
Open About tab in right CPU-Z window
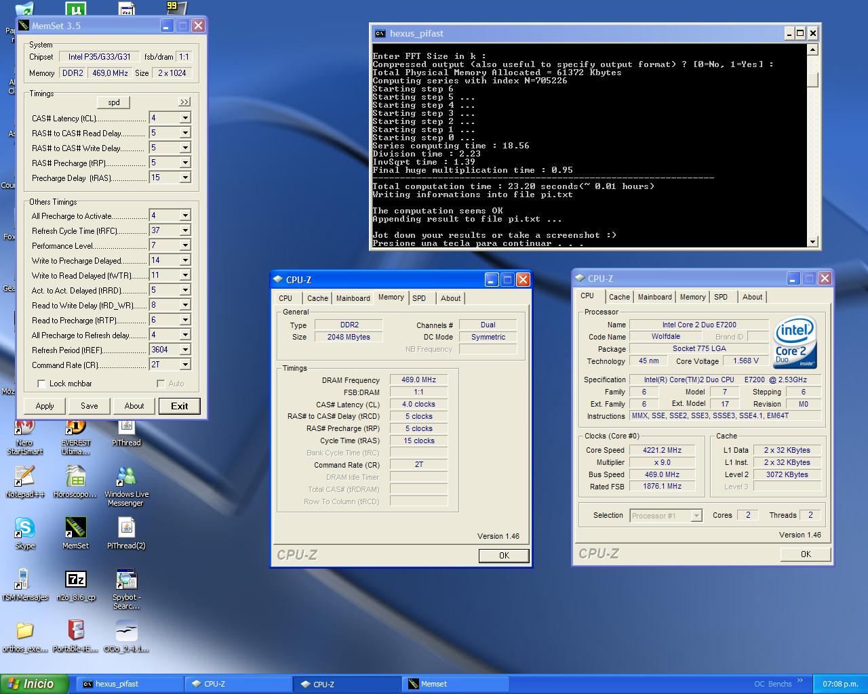click(752, 297)
